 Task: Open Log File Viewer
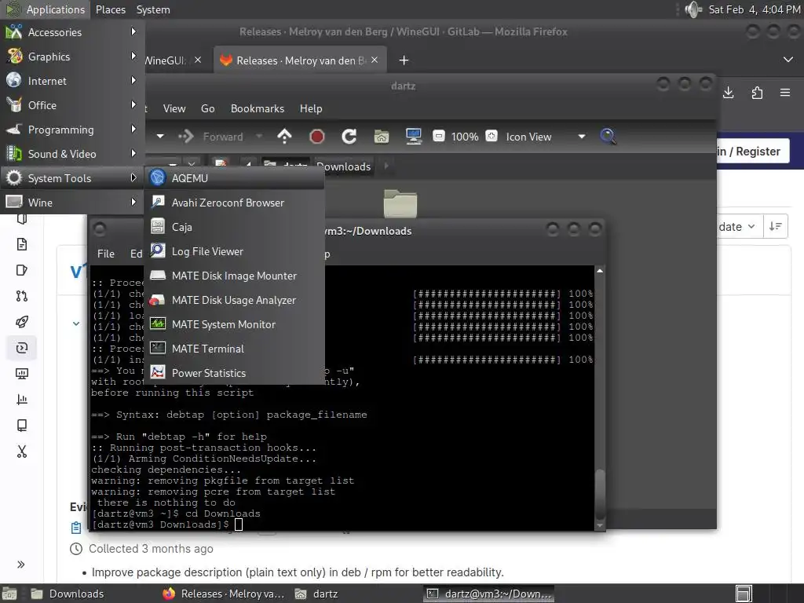[234, 251]
